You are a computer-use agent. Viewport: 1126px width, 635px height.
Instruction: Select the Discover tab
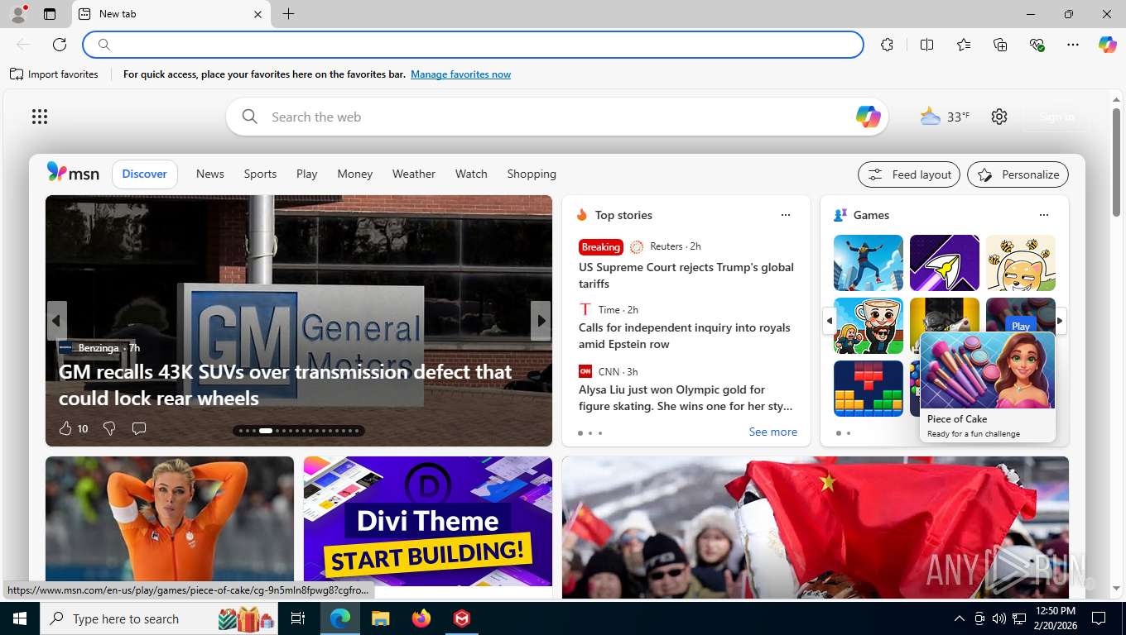(x=145, y=174)
